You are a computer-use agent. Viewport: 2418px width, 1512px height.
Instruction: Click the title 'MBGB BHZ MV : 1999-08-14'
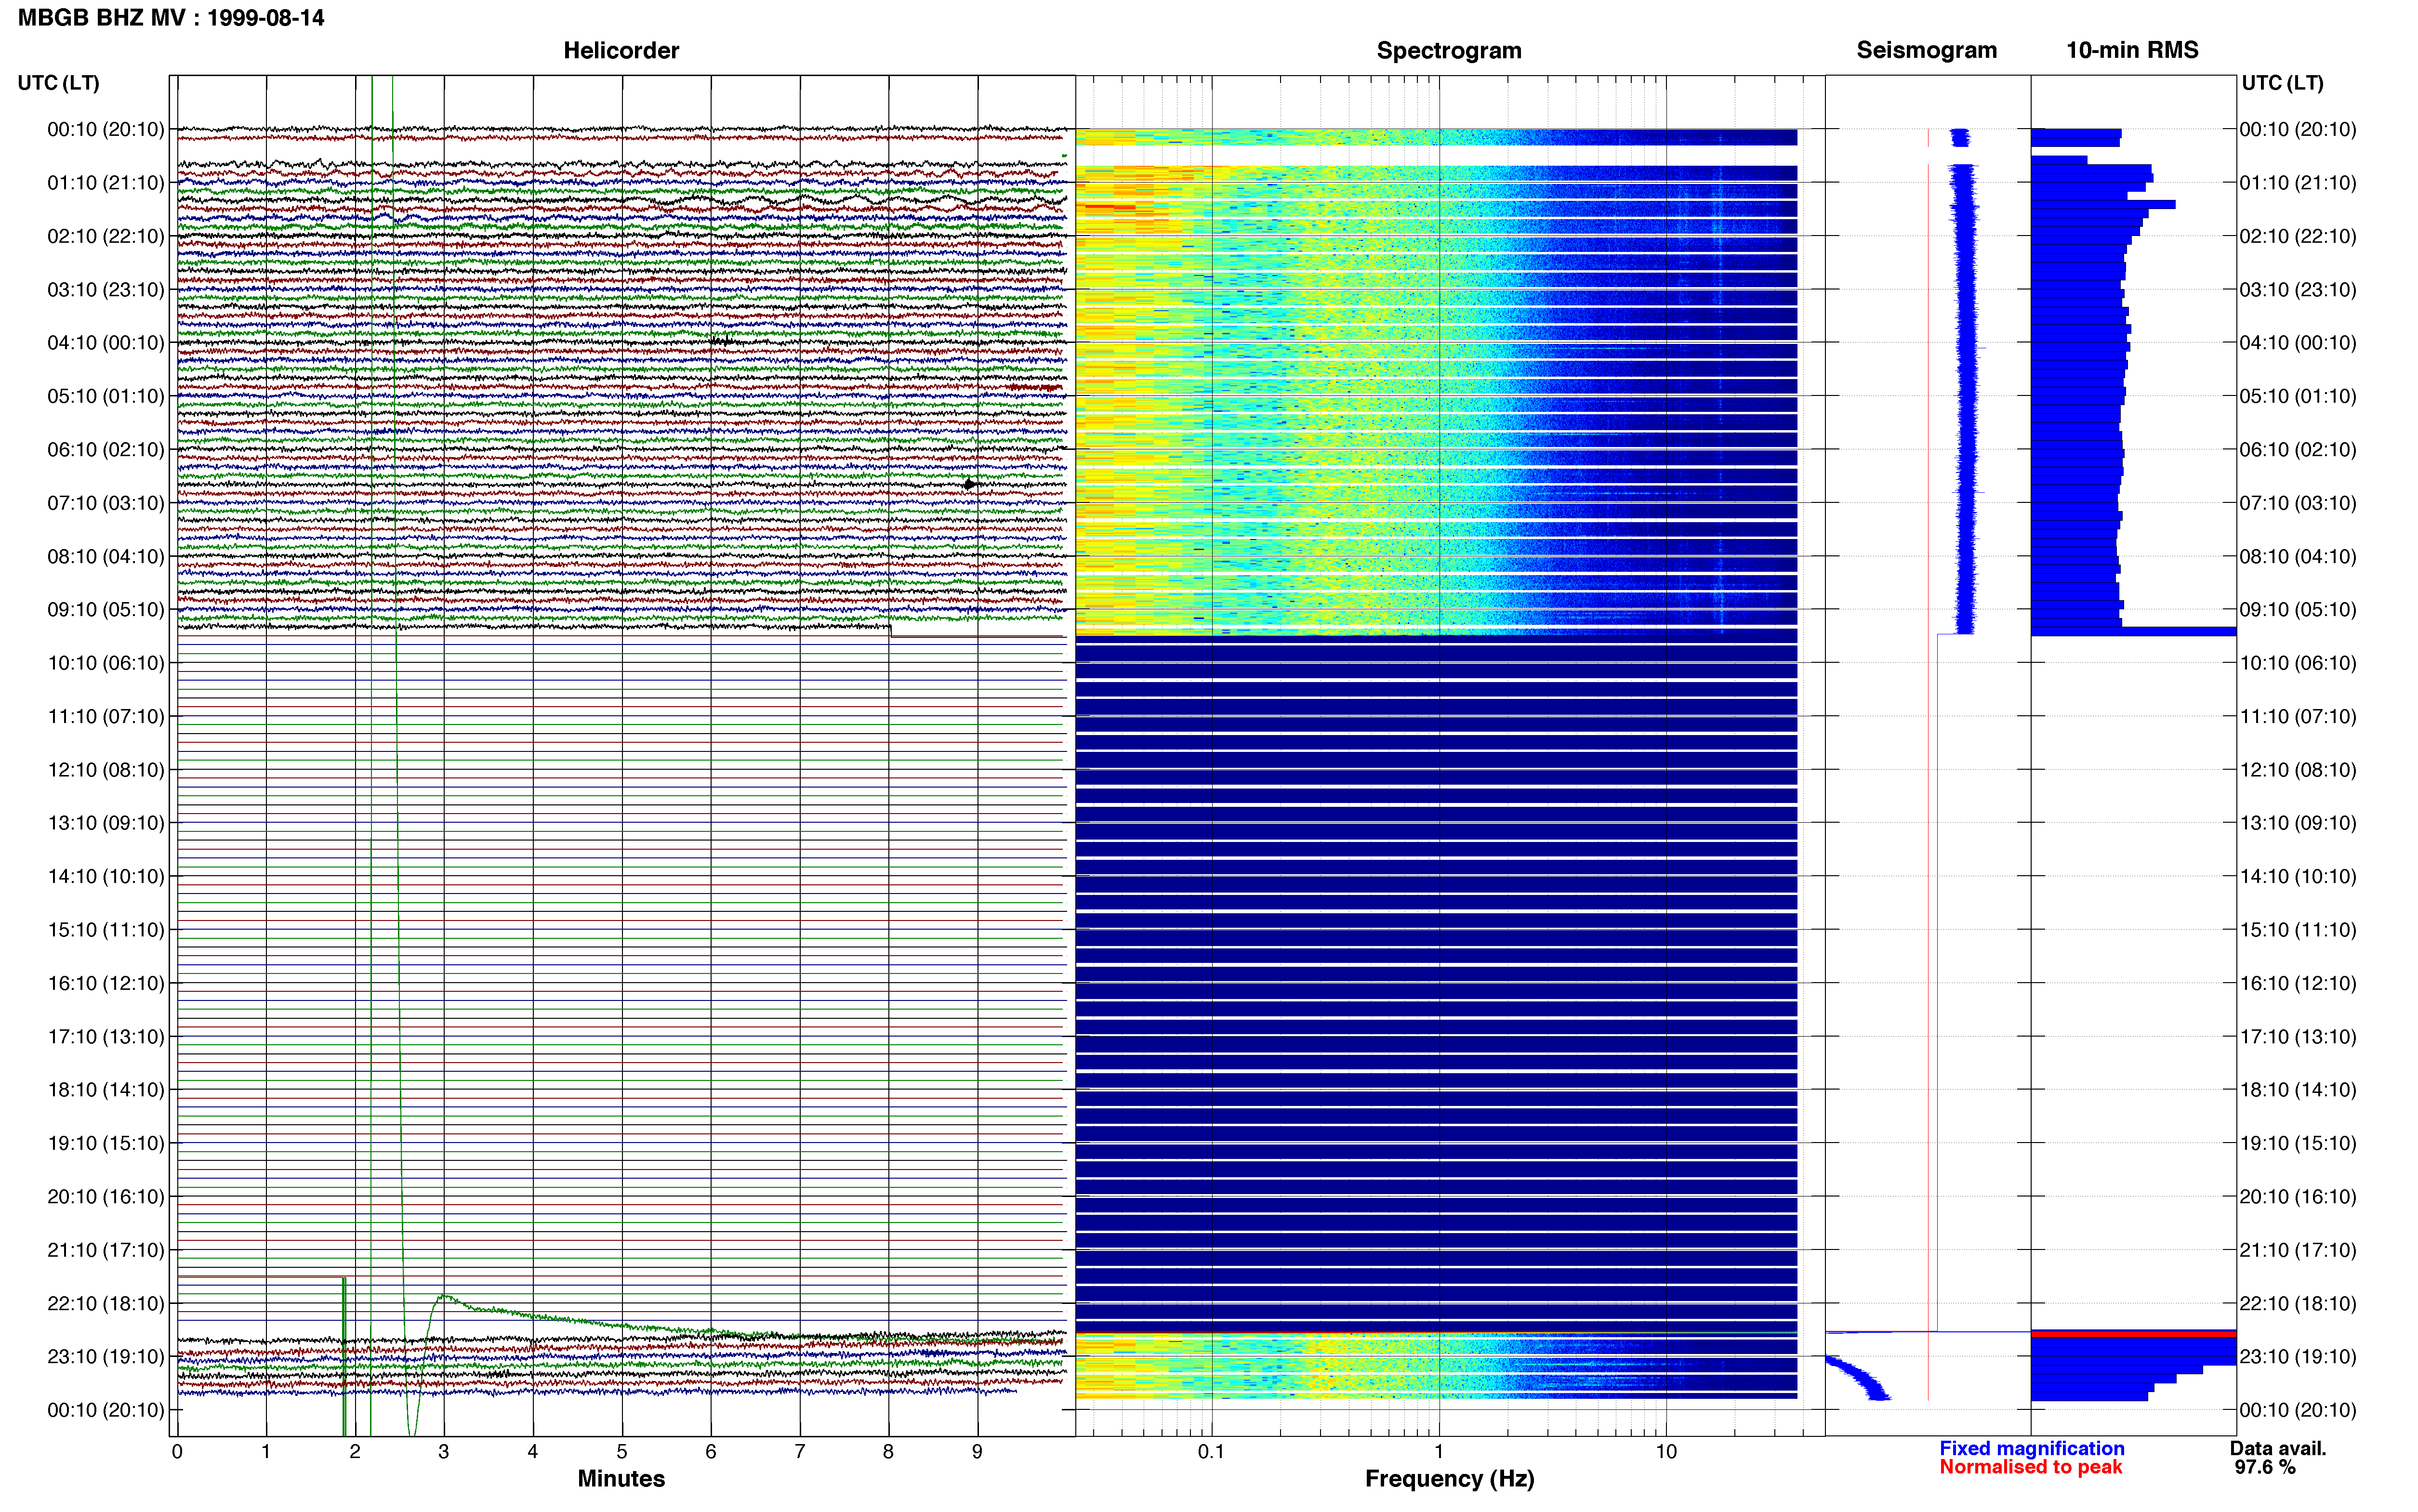tap(171, 18)
